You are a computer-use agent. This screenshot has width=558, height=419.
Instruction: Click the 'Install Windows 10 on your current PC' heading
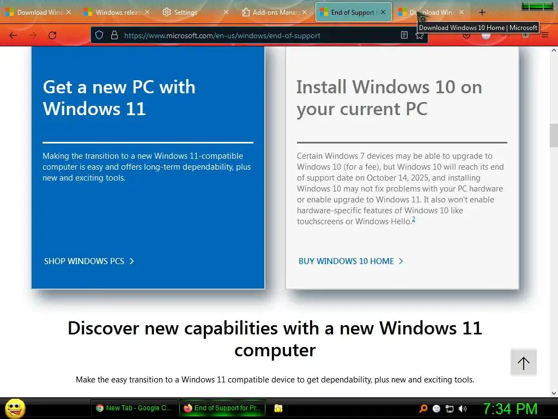(x=389, y=98)
